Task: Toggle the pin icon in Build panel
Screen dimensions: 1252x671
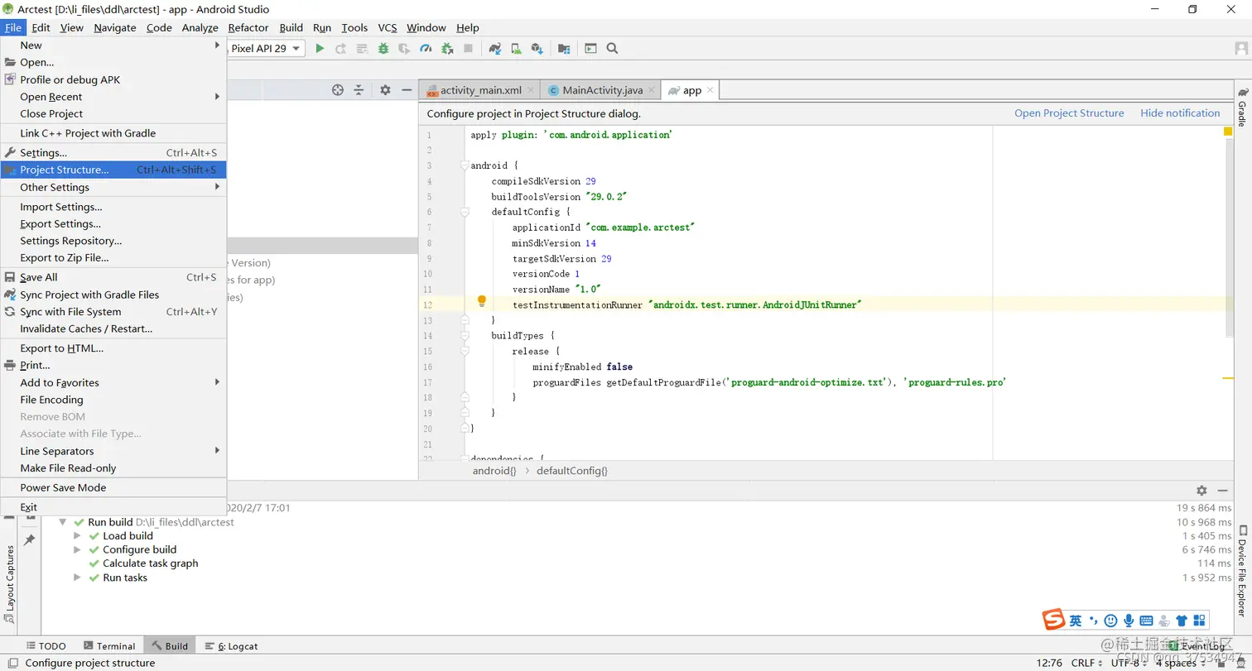Action: coord(29,539)
